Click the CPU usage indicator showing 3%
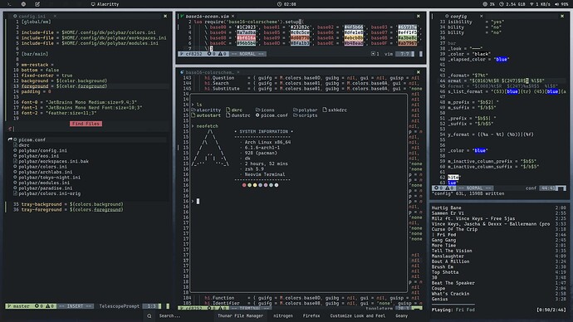573x322 pixels. (488, 4)
